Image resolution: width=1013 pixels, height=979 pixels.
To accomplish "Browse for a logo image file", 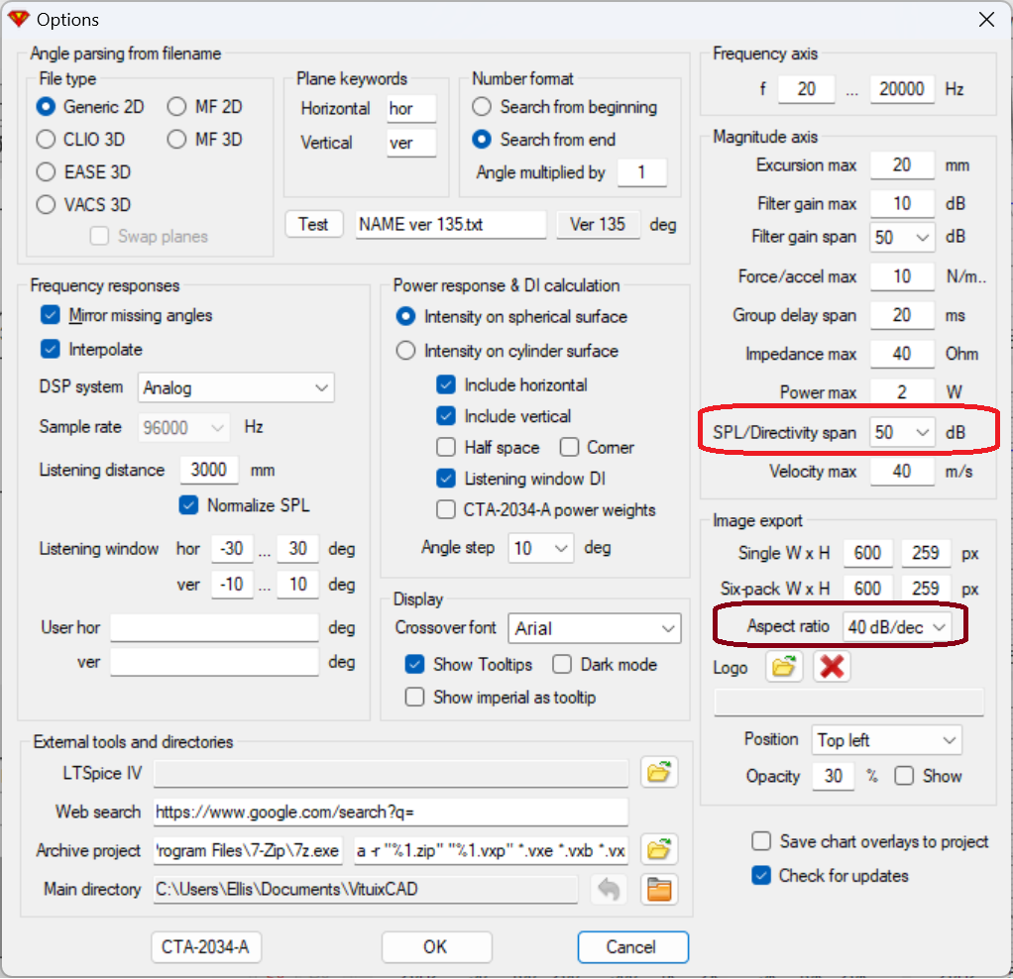I will click(784, 667).
